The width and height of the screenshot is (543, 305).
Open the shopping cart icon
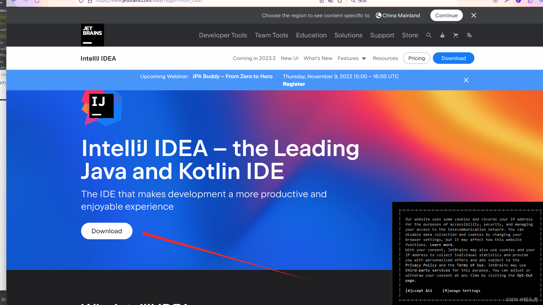456,35
